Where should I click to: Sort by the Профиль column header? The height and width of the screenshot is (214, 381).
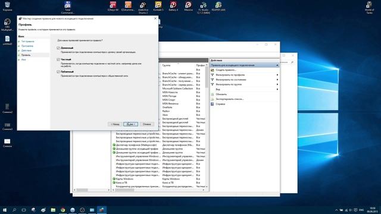click(201, 65)
